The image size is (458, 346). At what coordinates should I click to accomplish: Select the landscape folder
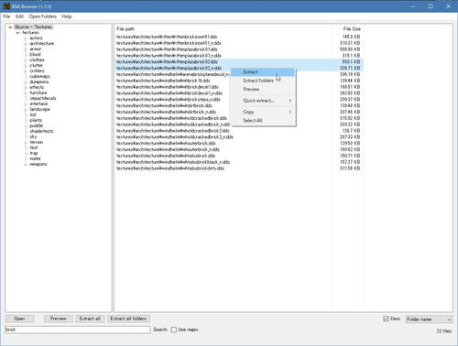tap(39, 110)
